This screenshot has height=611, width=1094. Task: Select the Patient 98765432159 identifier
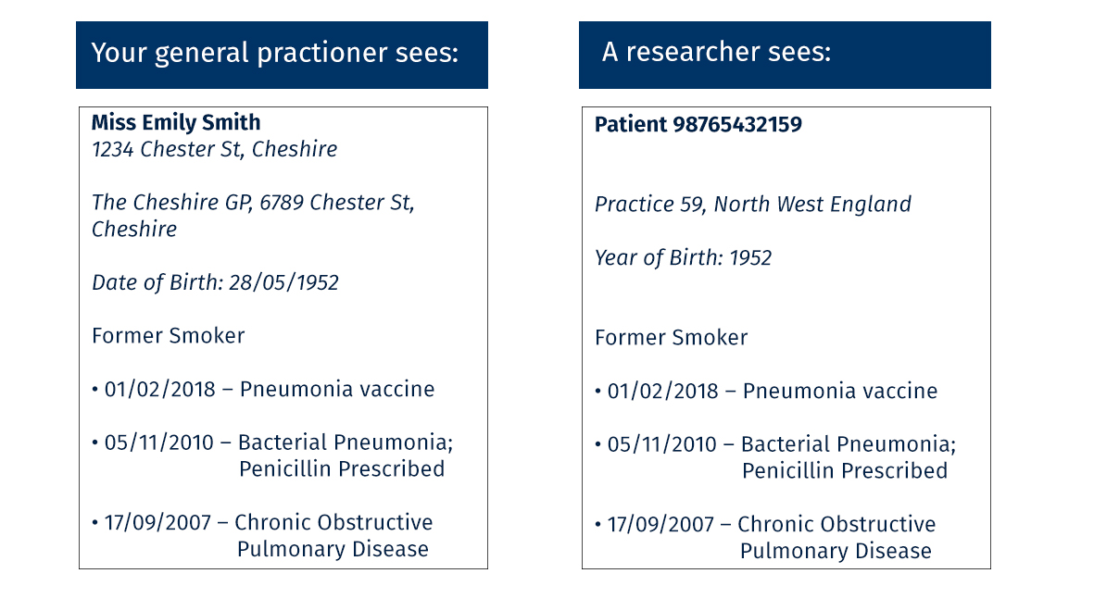coord(698,124)
